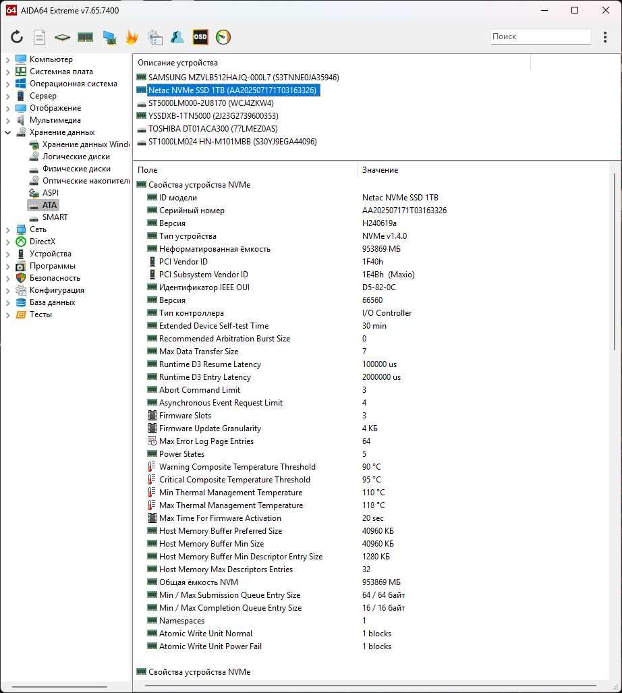Select the PCI Vendor ID row
Screen dimensions: 622x693
370,262
